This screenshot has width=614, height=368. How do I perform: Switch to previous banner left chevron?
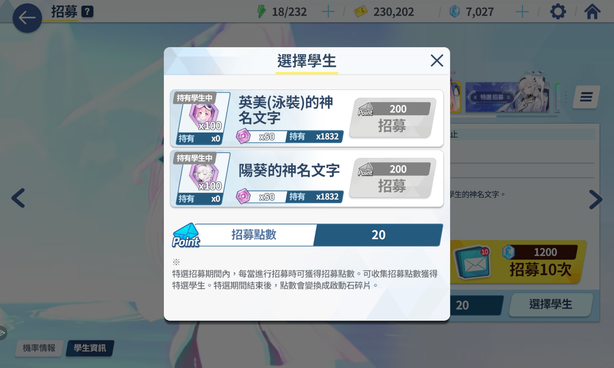coord(18,198)
